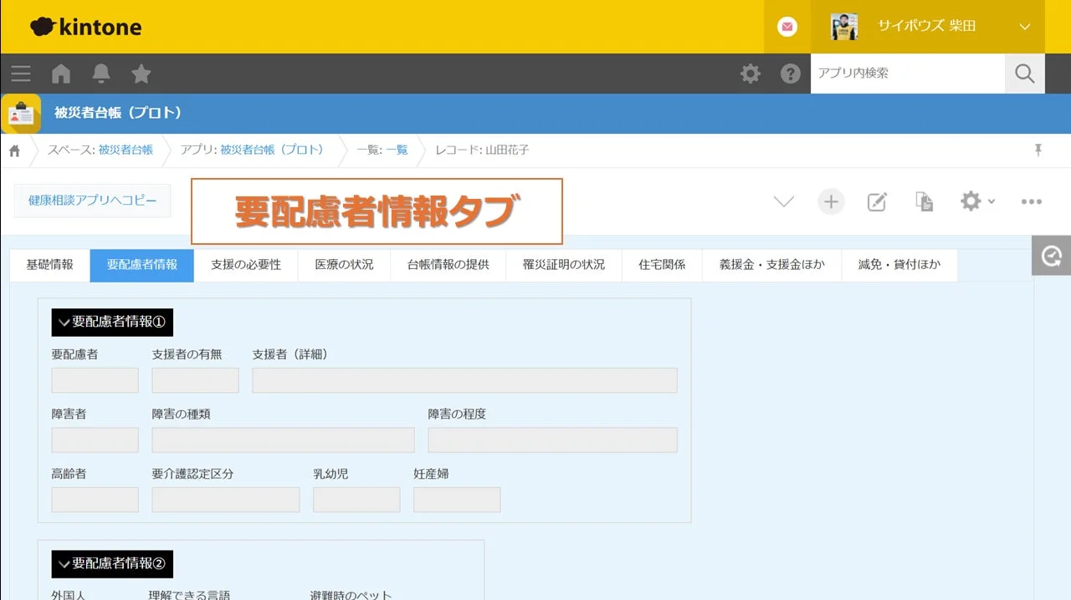The height and width of the screenshot is (600, 1071).
Task: Open the 一覧 breadcrumb link
Action: click(396, 150)
